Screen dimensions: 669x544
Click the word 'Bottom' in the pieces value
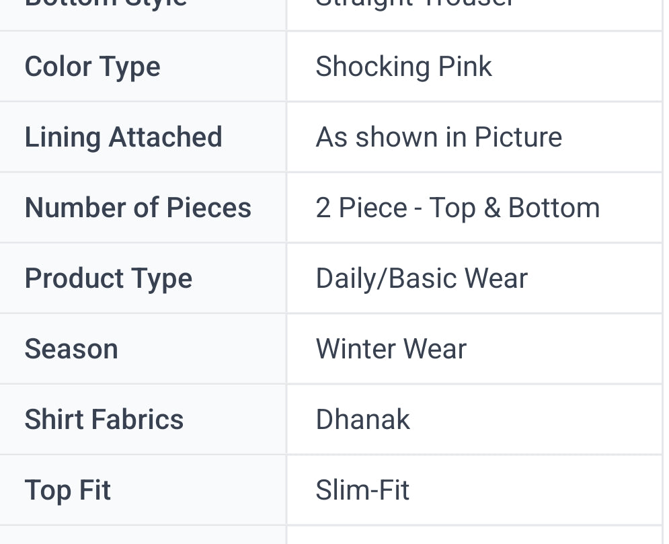click(554, 208)
